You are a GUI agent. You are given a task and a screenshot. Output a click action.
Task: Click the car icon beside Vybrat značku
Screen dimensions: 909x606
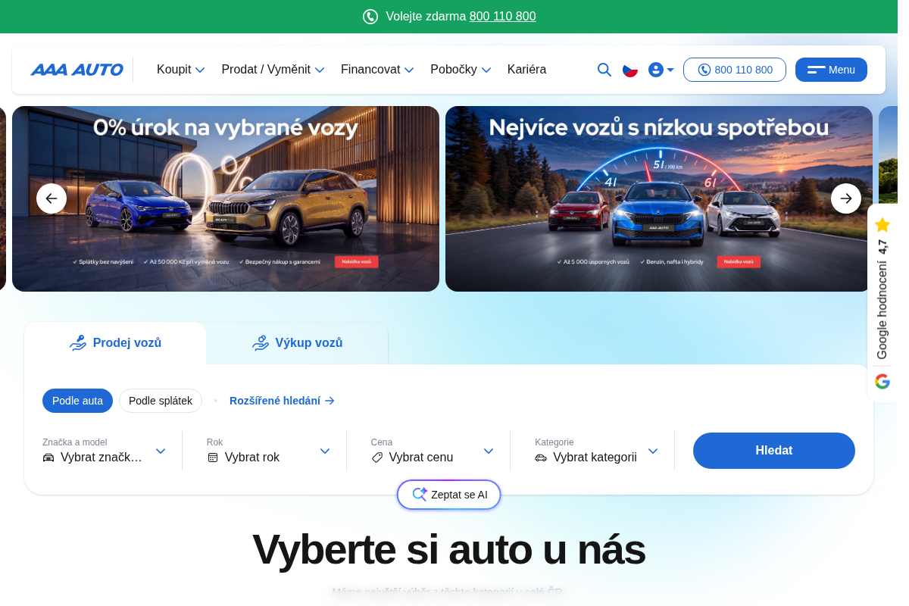tap(48, 458)
